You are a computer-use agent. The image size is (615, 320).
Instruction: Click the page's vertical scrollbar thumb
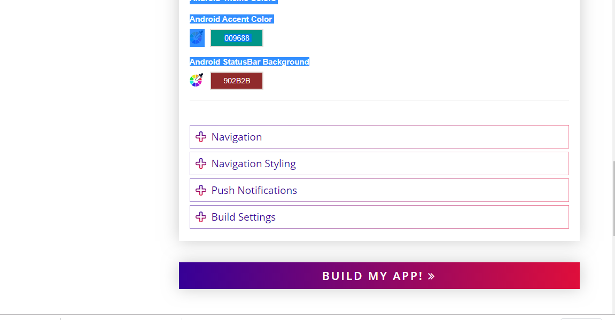[x=613, y=198]
